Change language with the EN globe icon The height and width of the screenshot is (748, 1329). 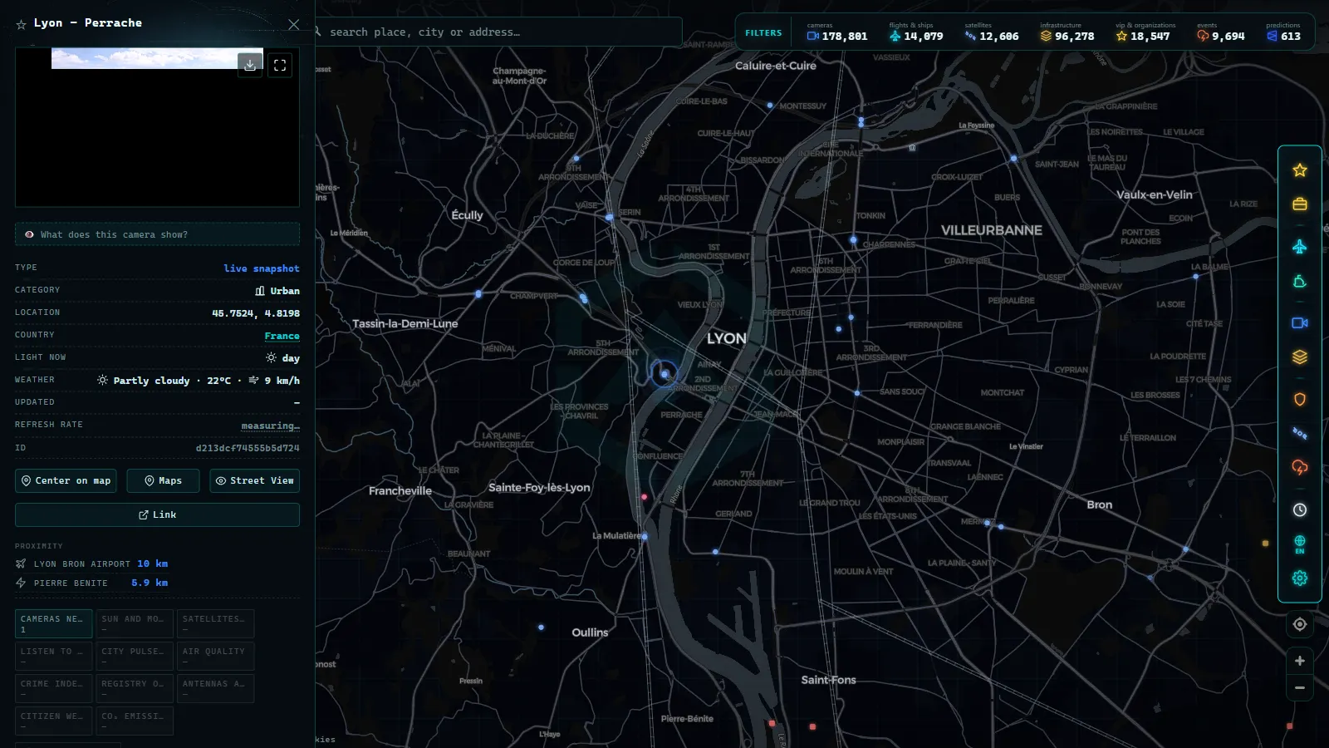(x=1300, y=544)
